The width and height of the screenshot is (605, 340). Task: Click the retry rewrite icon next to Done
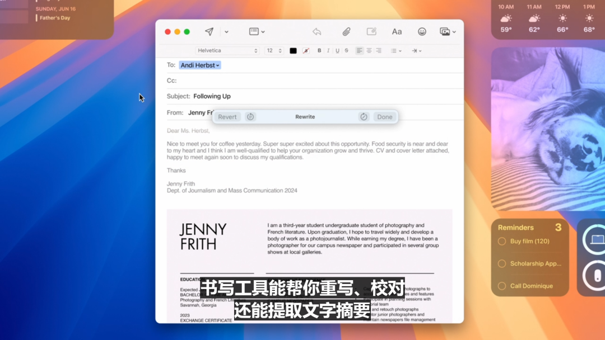pos(364,117)
